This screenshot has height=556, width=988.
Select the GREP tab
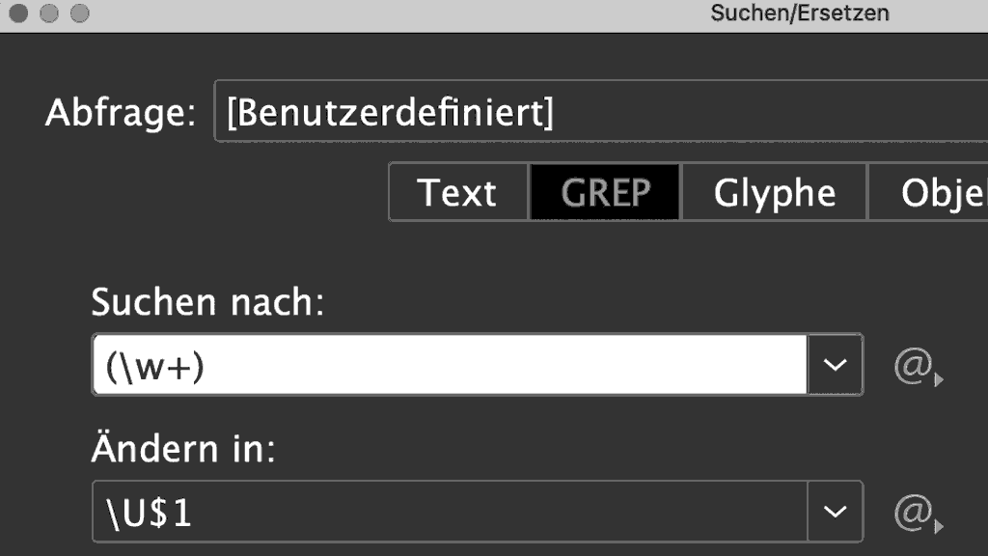coord(605,192)
